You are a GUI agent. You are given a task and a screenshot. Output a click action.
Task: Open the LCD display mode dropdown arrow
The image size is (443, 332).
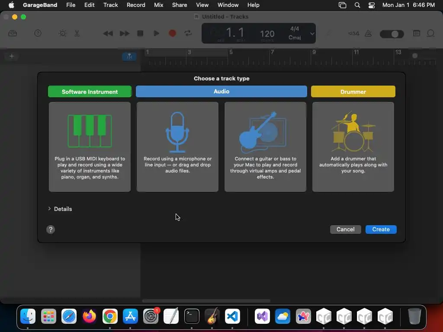click(312, 34)
